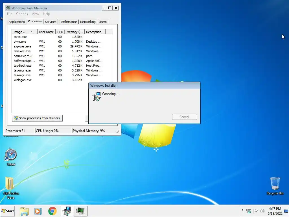Open the Performance tab
289x217 pixels.
[68, 22]
